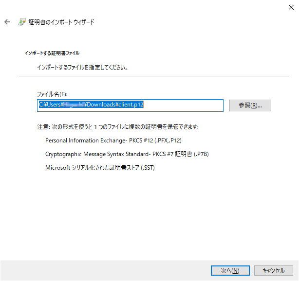The image size is (299, 281).
Task: Click the certificate import wizard icon
Action: point(22,22)
